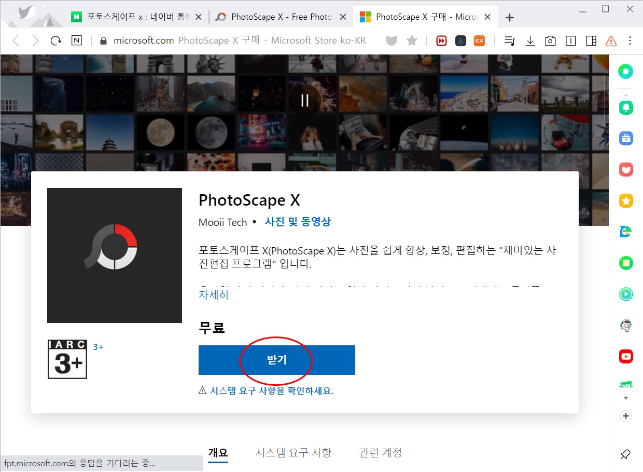Click the IARC 3+ rating badge

67,359
